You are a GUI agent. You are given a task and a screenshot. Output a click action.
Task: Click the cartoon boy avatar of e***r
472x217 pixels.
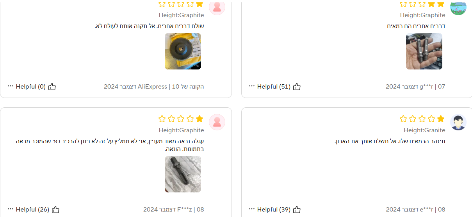click(458, 122)
